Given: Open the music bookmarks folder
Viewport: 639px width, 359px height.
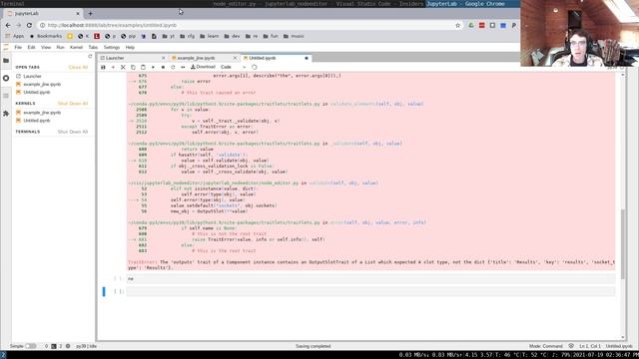Looking at the screenshot, I should pyautogui.click(x=294, y=36).
